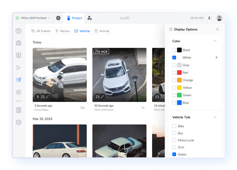Select the Vehicle filter tab
237x170 pixels.
click(82, 31)
